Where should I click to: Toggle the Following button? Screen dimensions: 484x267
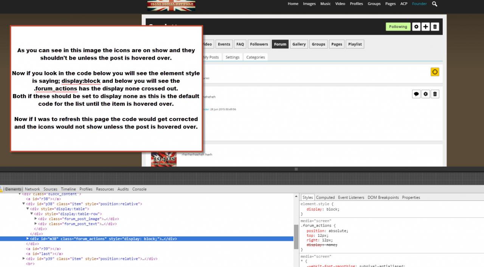pos(398,27)
